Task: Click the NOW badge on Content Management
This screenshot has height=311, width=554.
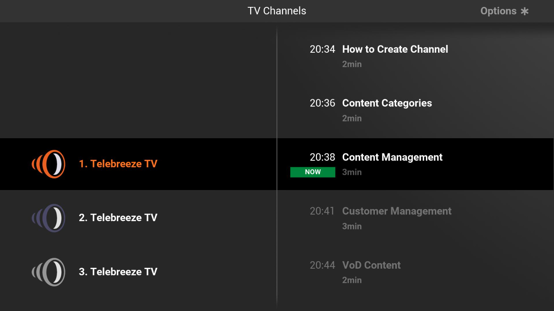Action: [312, 172]
